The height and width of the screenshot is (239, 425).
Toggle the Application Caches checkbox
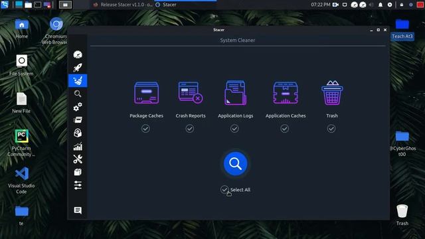[x=285, y=128]
